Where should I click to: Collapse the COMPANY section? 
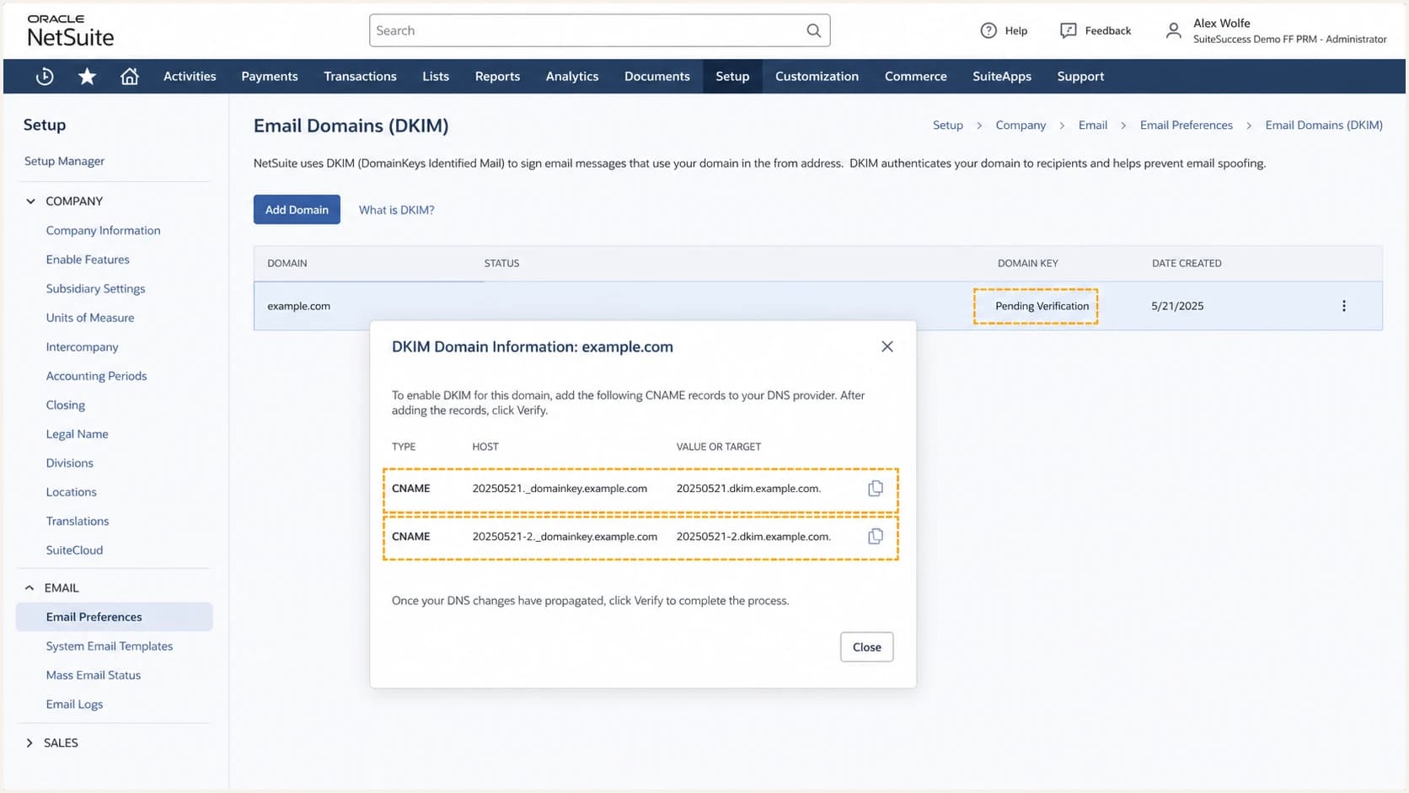(30, 201)
